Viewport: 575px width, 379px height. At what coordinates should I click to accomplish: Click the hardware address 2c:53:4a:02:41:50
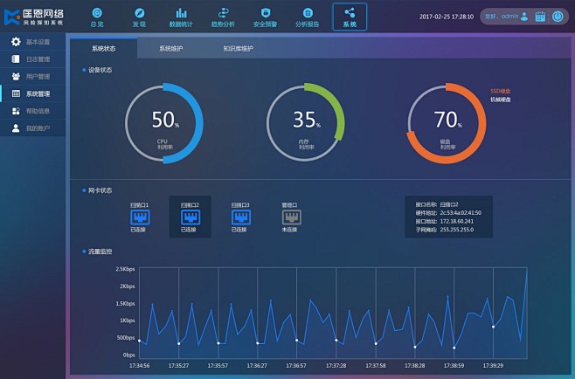461,212
